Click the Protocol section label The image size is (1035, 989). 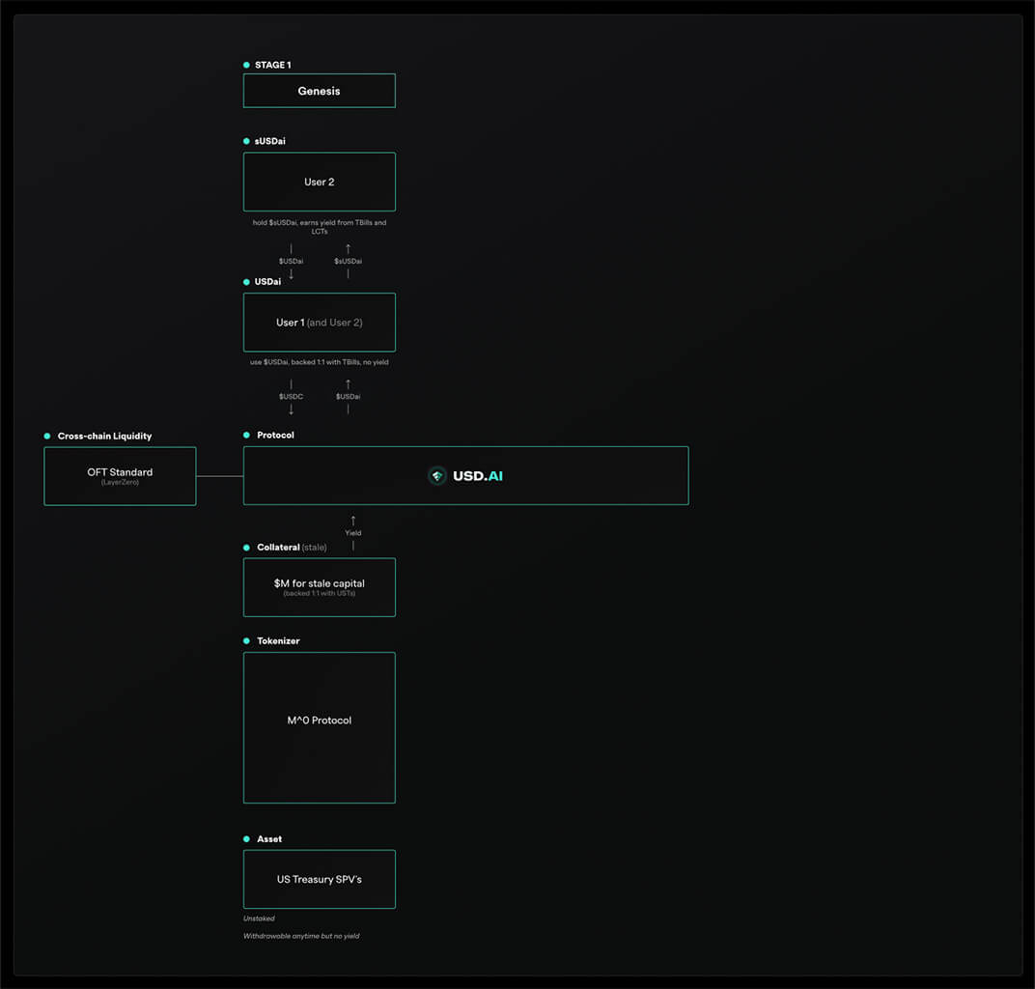pyautogui.click(x=275, y=435)
